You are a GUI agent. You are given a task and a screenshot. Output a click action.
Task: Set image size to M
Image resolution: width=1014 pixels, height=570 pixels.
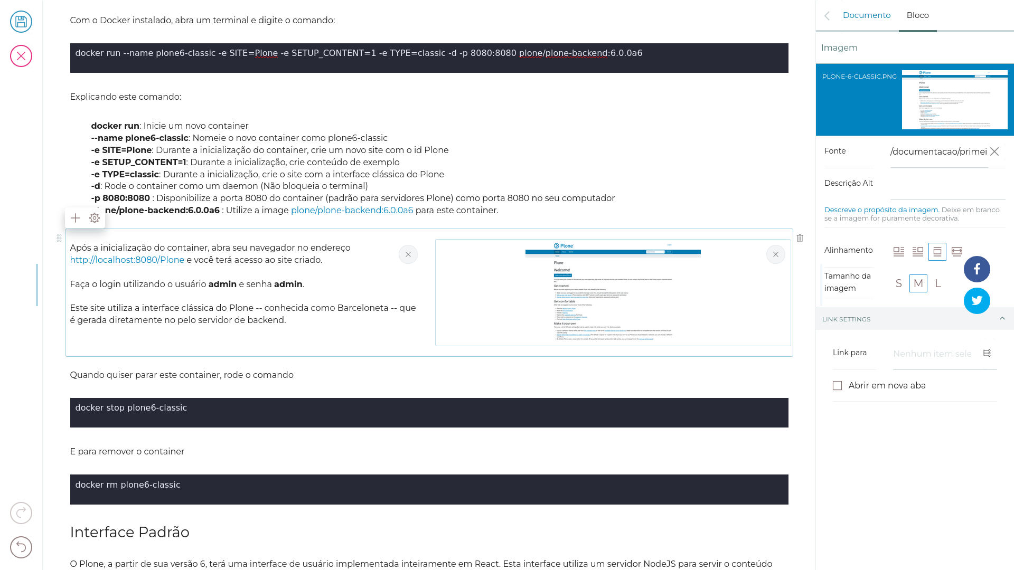[918, 283]
